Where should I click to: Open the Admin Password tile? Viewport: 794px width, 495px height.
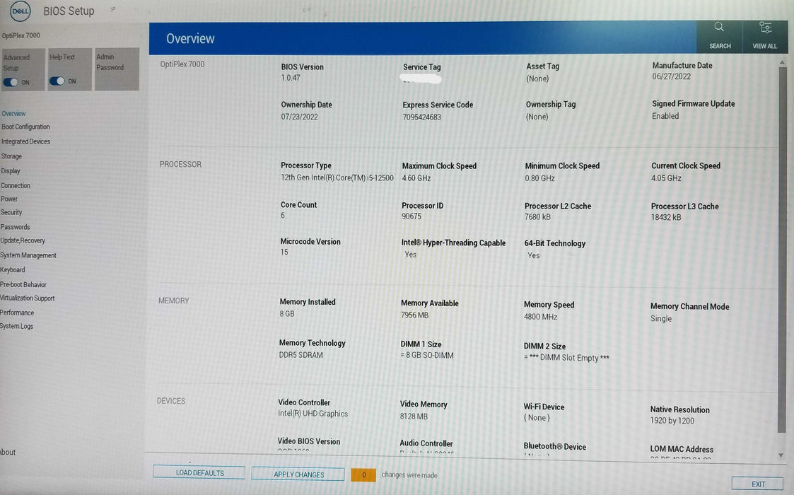[117, 69]
